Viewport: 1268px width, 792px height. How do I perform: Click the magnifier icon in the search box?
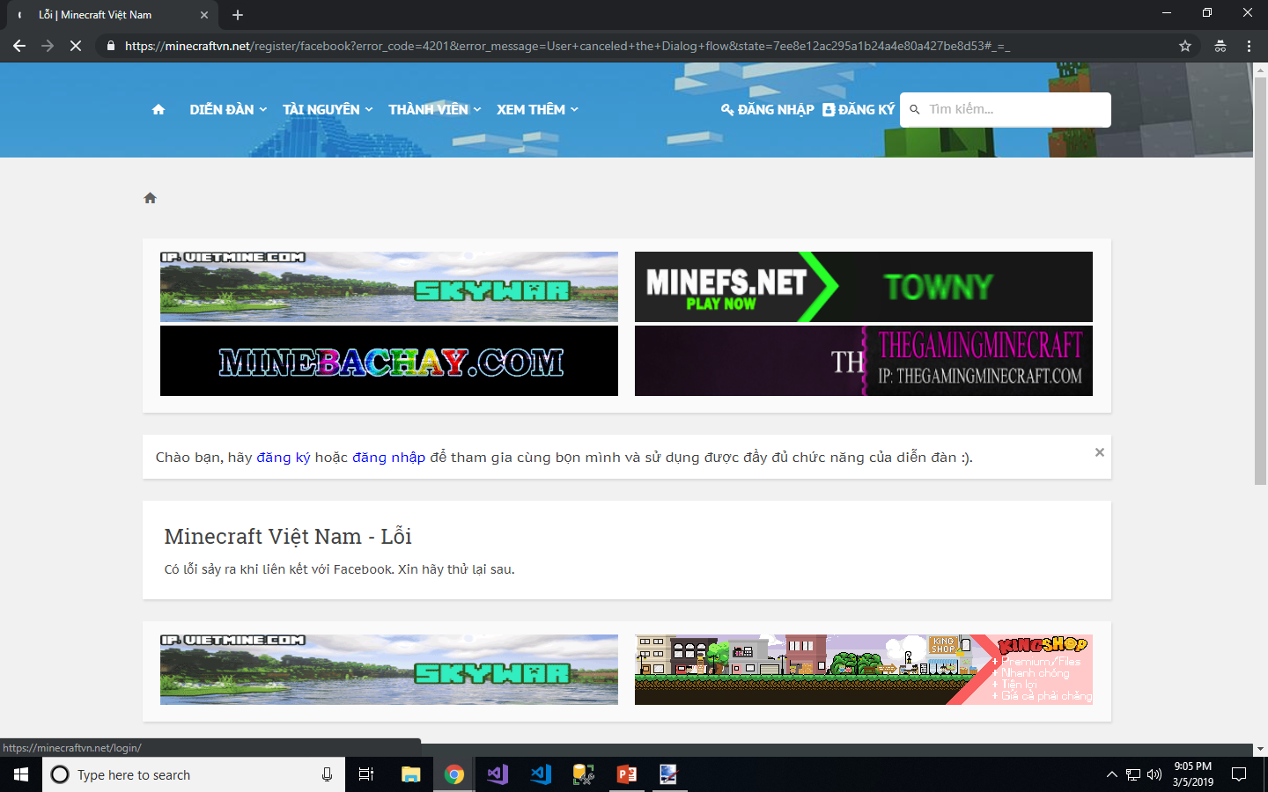pos(915,109)
